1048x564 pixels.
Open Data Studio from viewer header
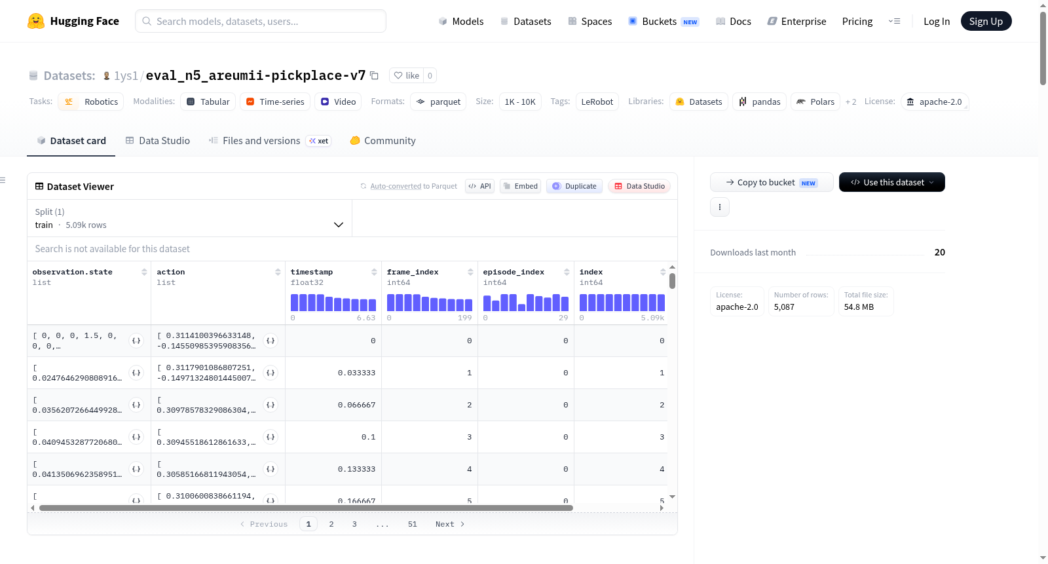pyautogui.click(x=639, y=186)
